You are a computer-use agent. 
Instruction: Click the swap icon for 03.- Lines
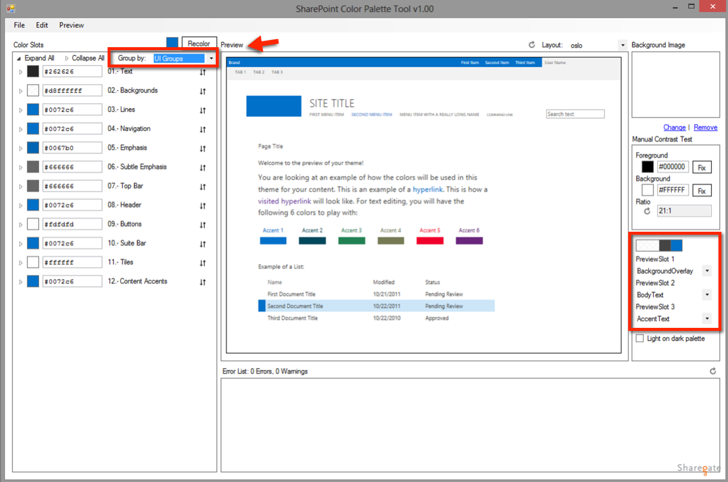(x=203, y=110)
